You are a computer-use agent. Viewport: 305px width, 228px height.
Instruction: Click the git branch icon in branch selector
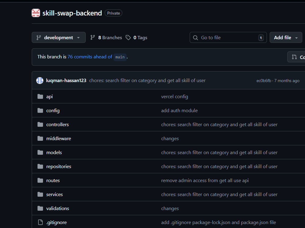pyautogui.click(x=39, y=38)
